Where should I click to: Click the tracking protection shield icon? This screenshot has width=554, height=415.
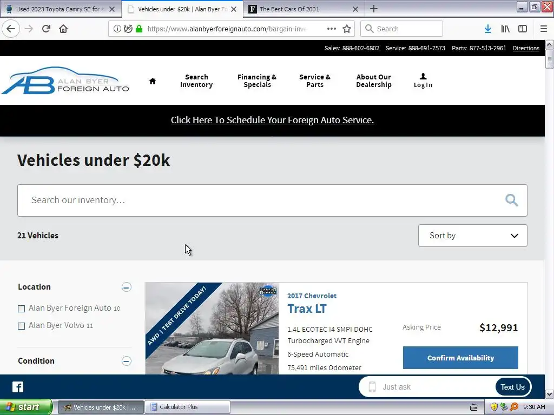point(128,29)
